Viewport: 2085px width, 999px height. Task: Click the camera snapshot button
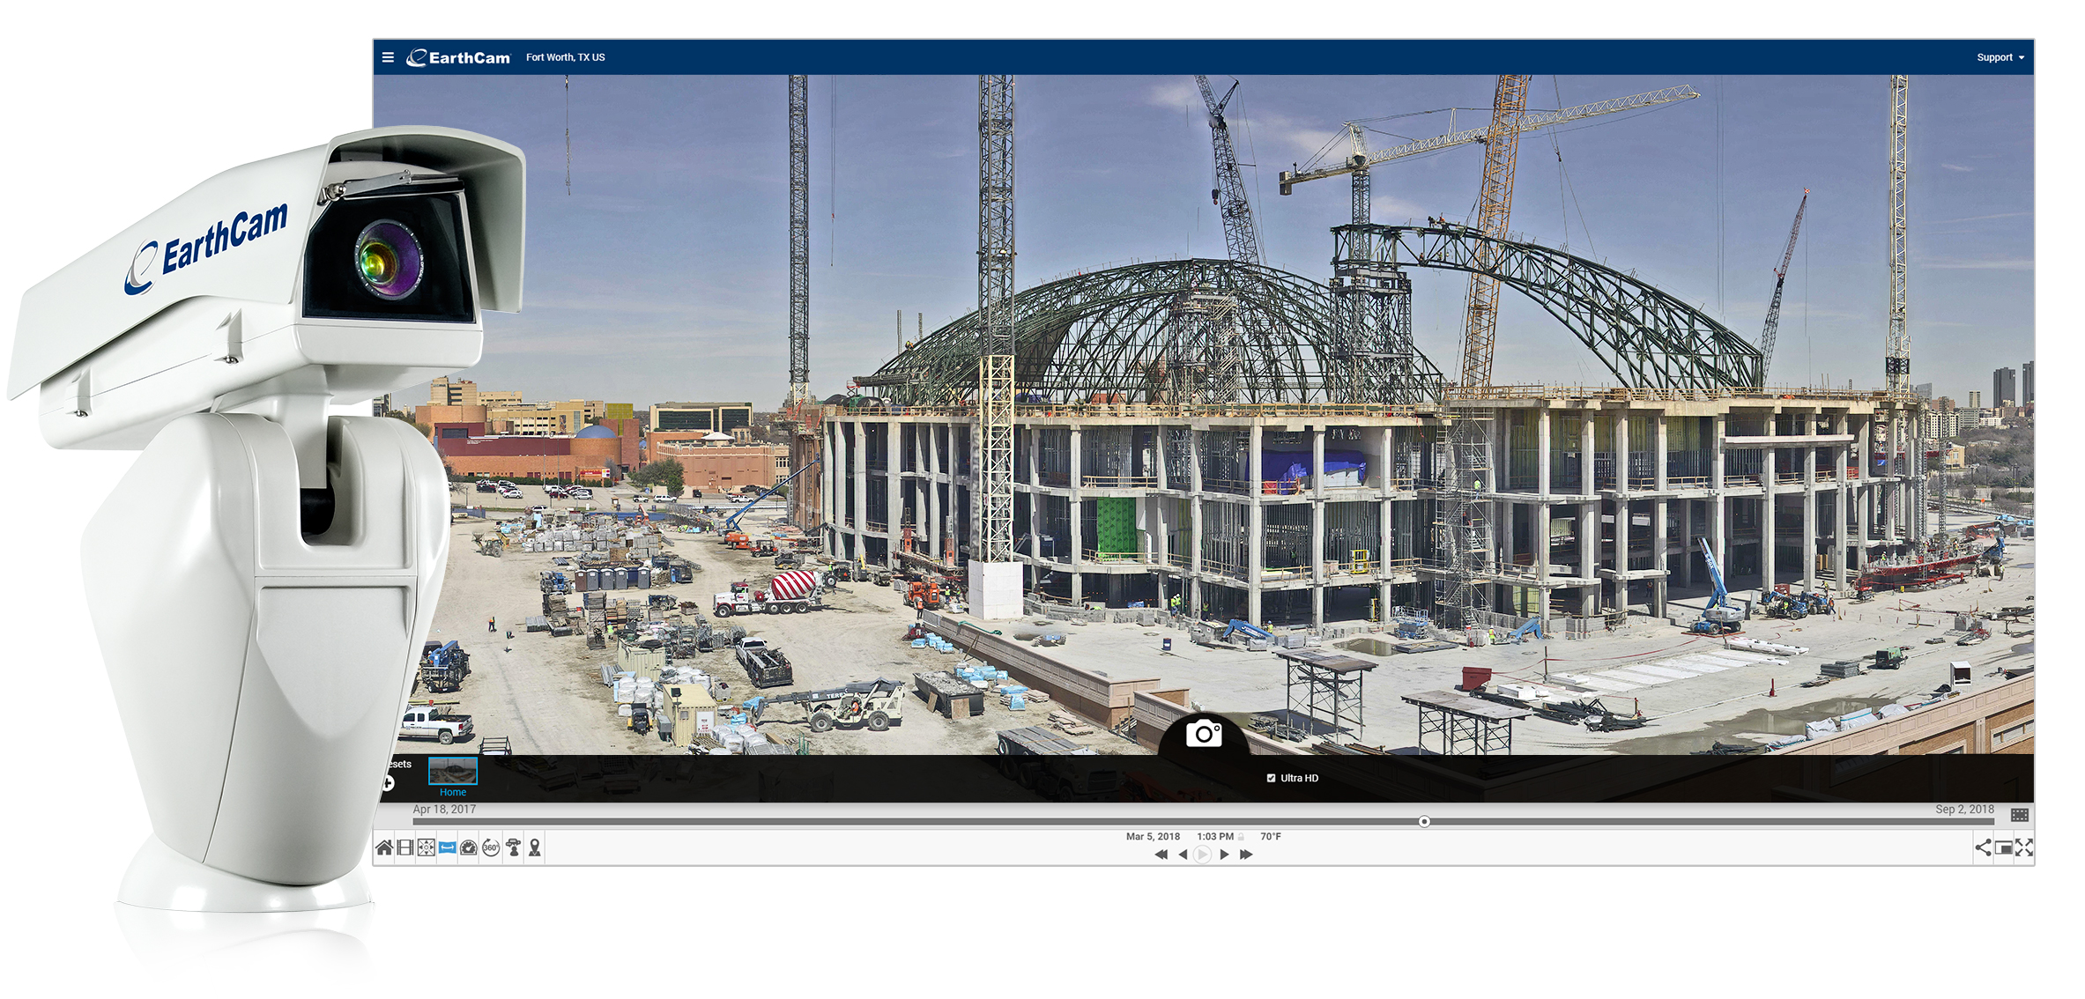[1204, 734]
